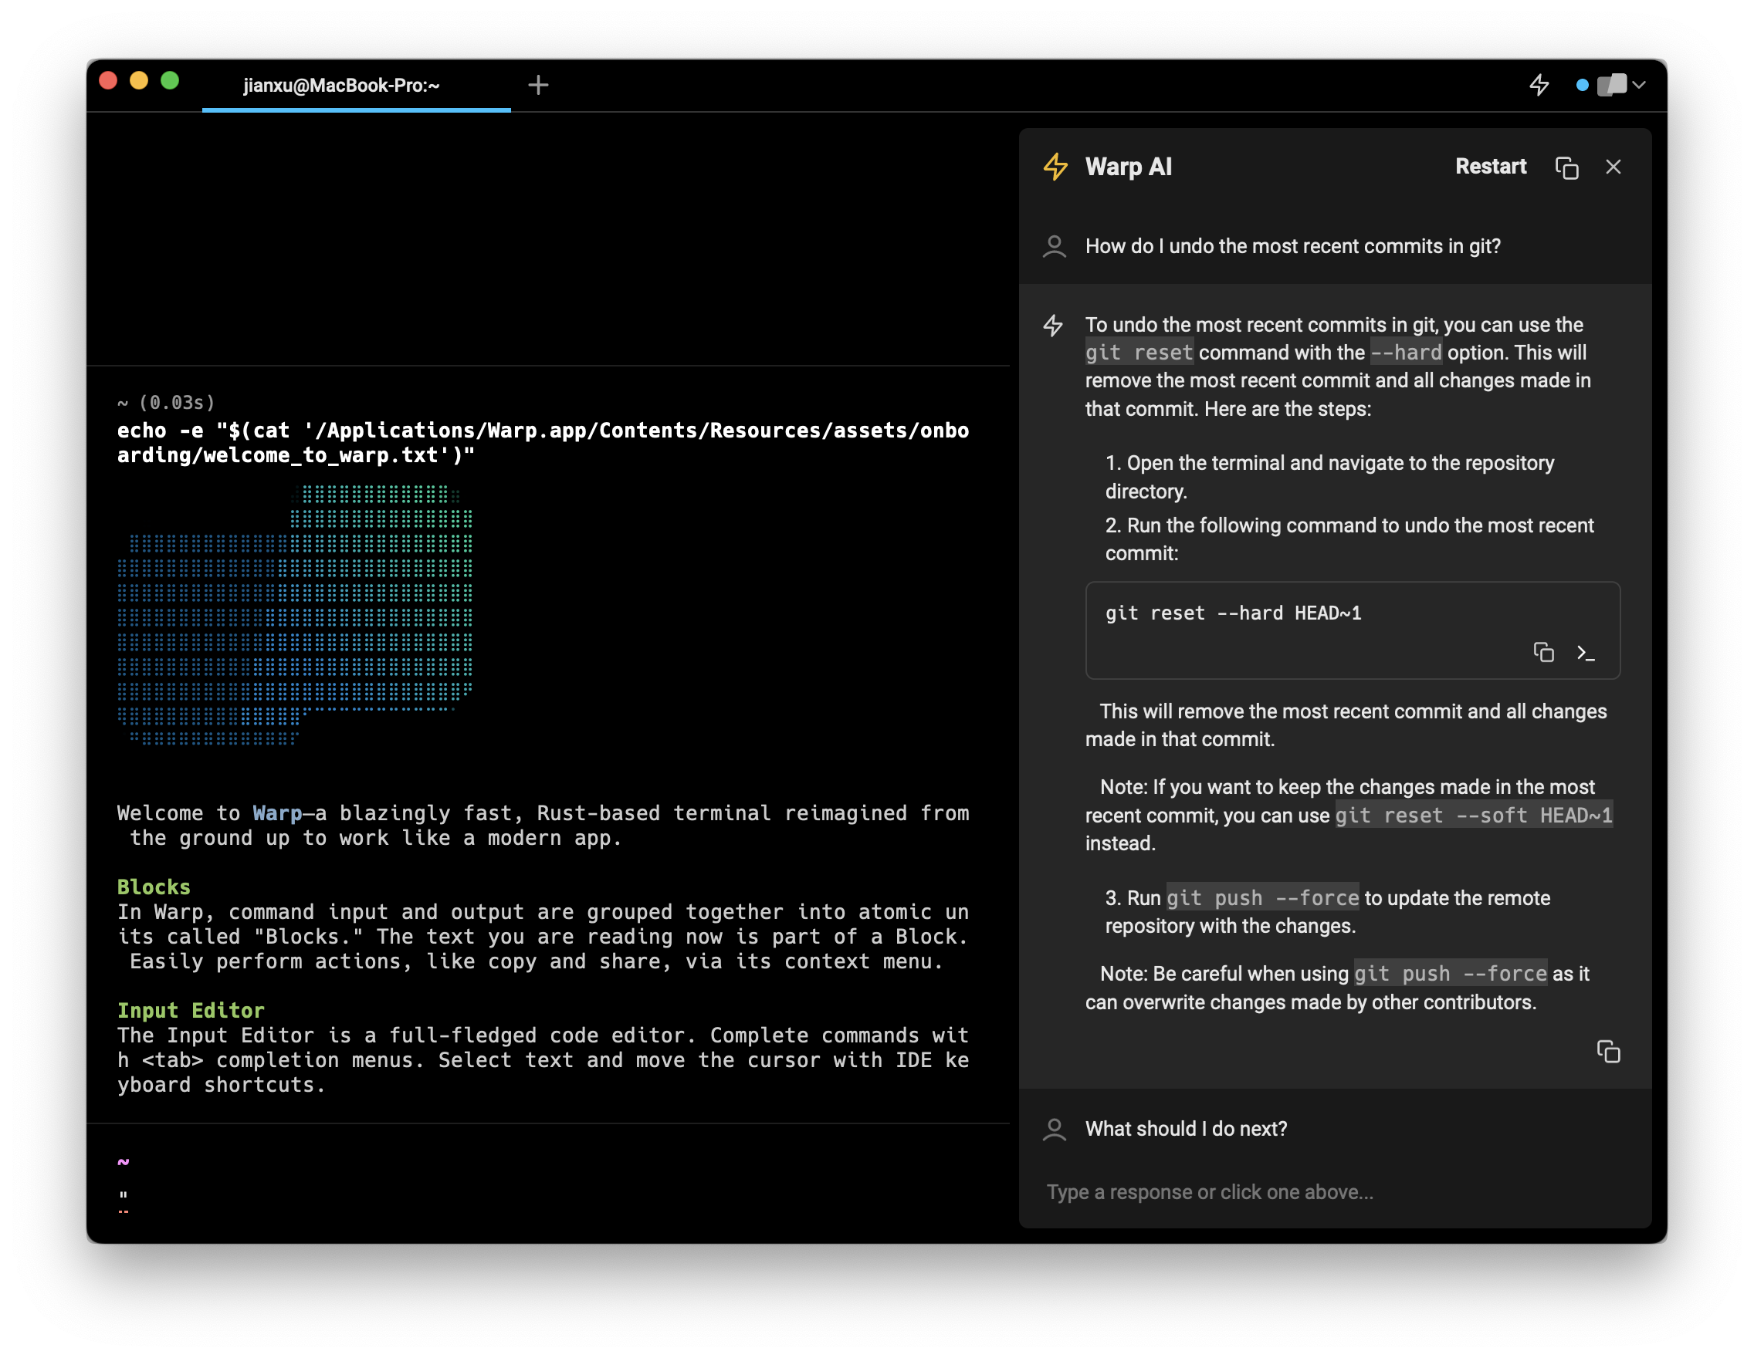This screenshot has width=1754, height=1358.
Task: Click the yellow Warp AI panel logo icon
Action: tap(1055, 167)
